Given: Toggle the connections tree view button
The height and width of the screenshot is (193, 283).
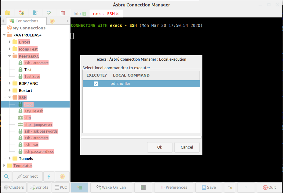Looking at the screenshot, I should (x=79, y=187).
